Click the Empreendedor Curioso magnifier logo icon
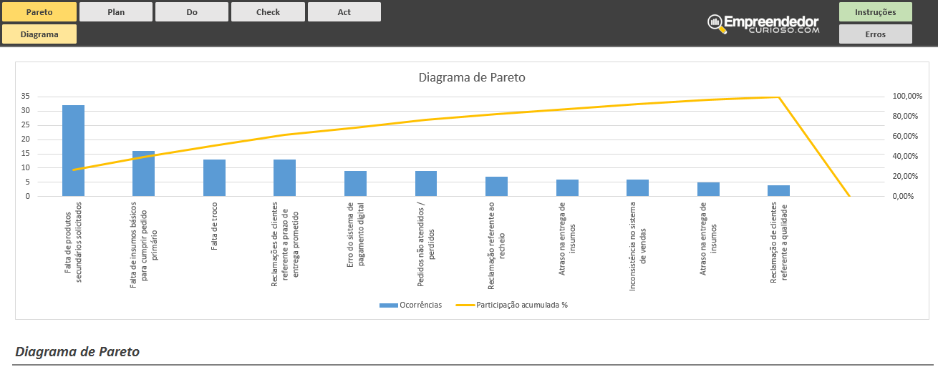This screenshot has width=938, height=372. click(x=715, y=23)
